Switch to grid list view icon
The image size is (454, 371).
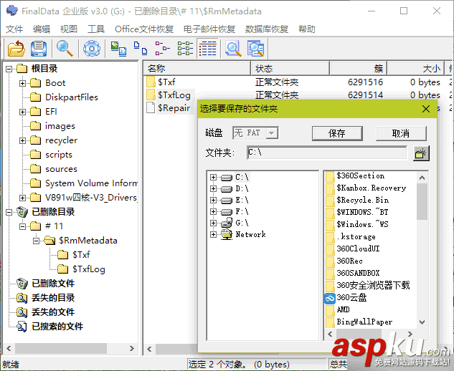(x=185, y=48)
